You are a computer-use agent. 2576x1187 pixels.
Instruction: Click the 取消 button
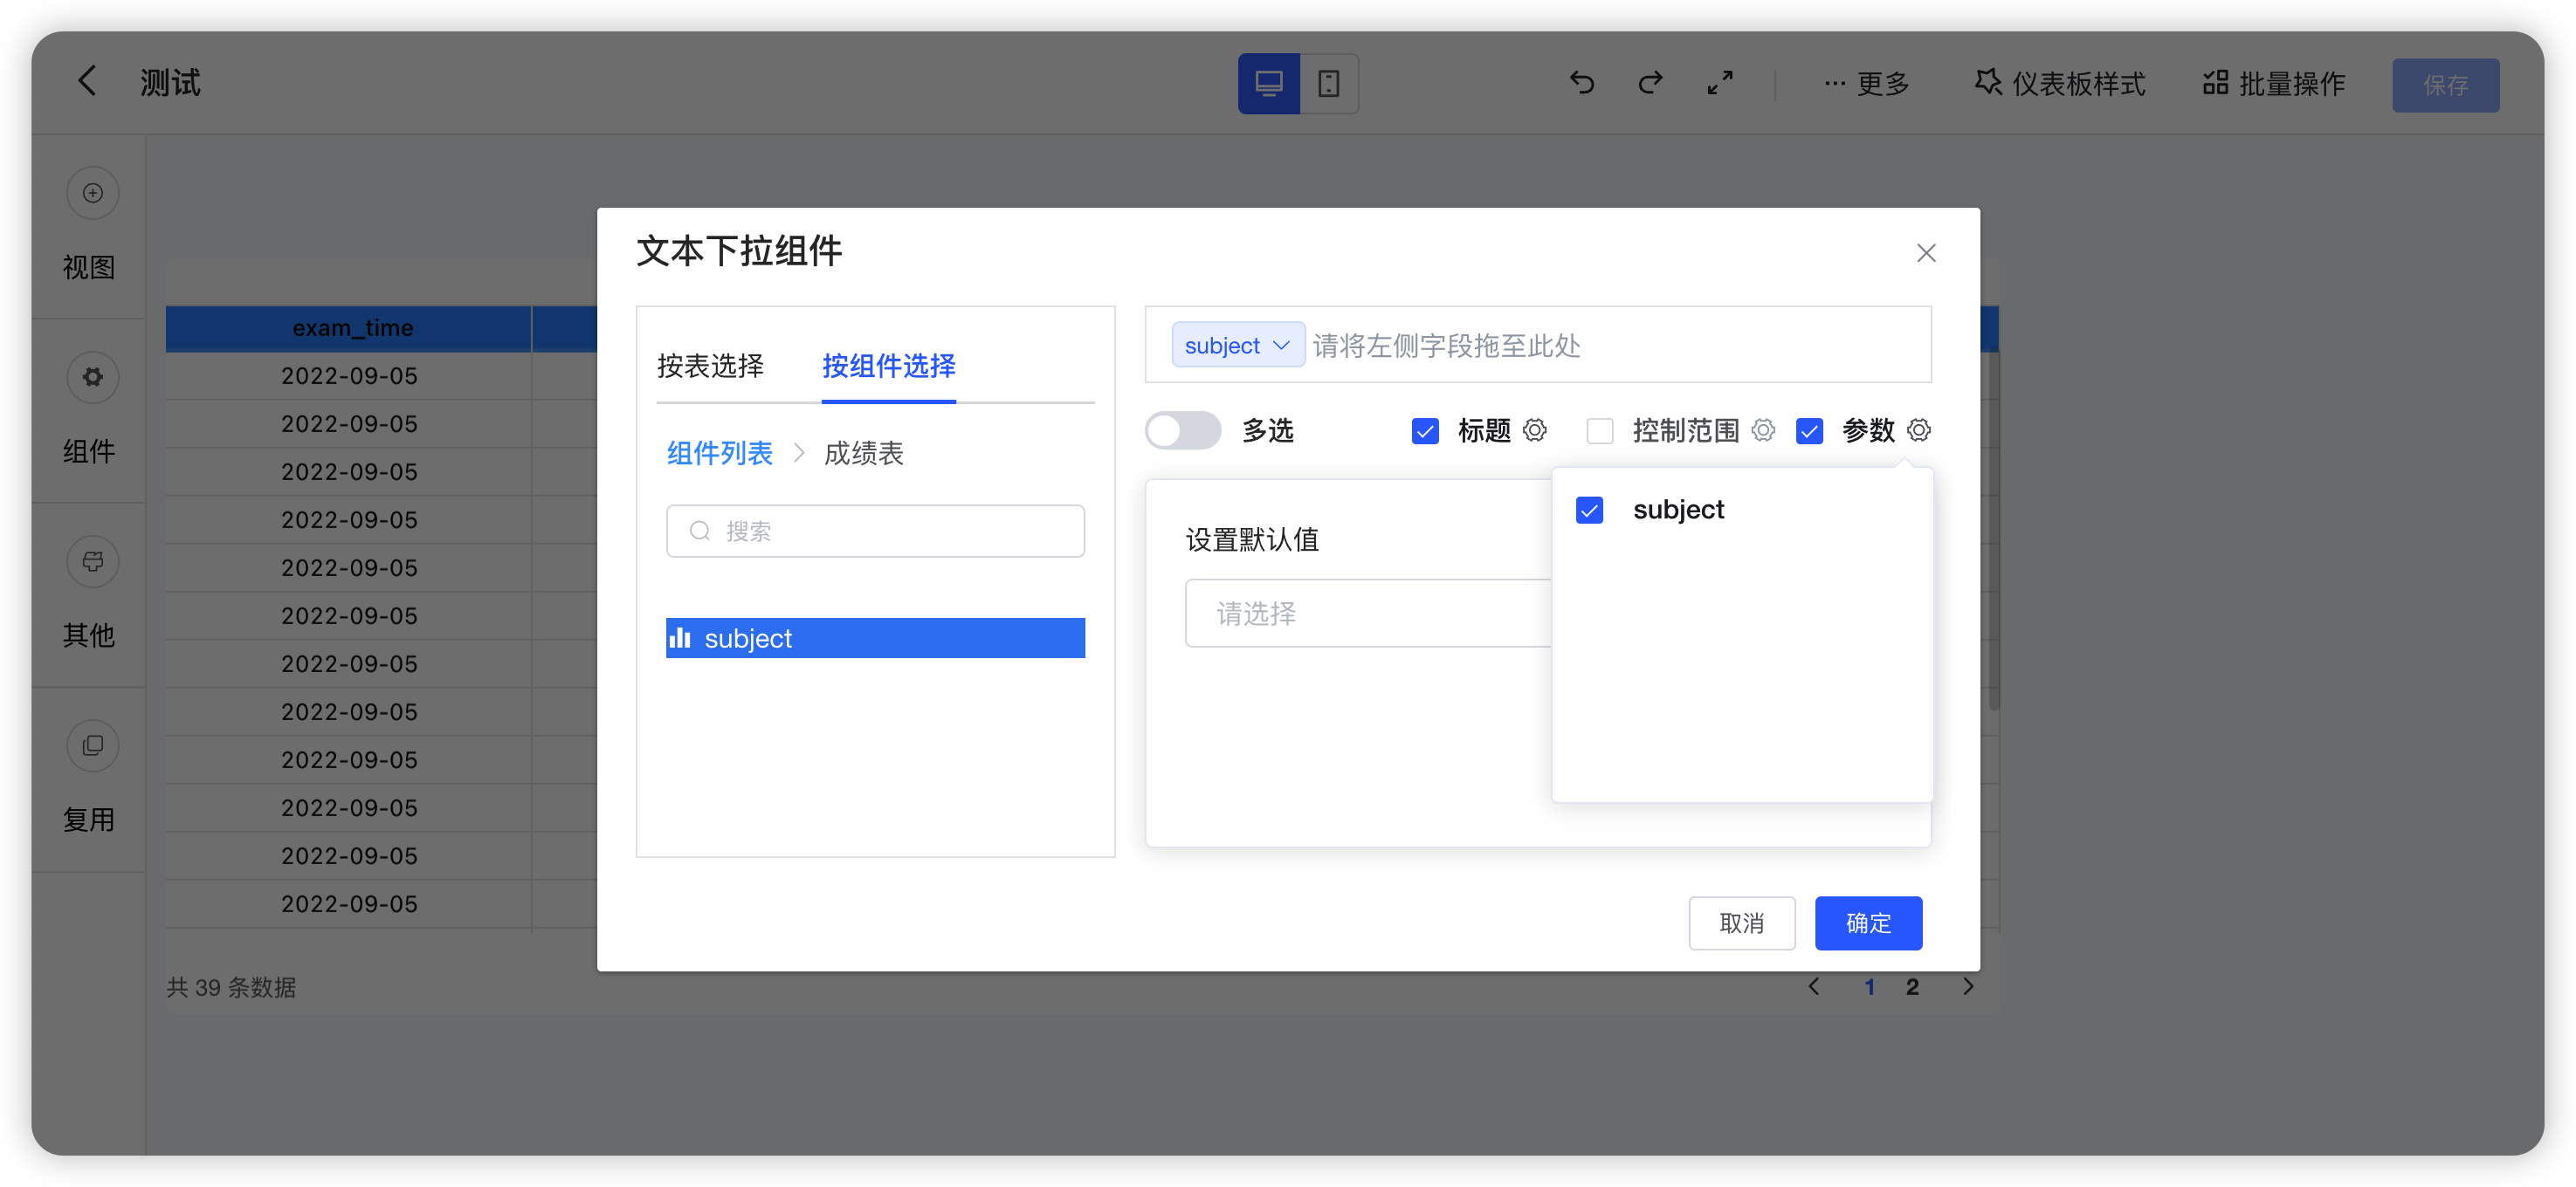(x=1742, y=923)
